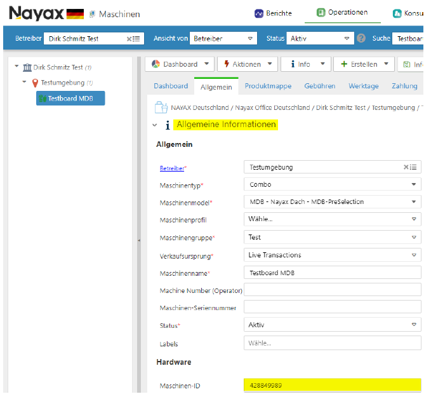Viewport: 431px width, 394px height.
Task: Click the Labels Wähle field
Action: click(x=333, y=343)
